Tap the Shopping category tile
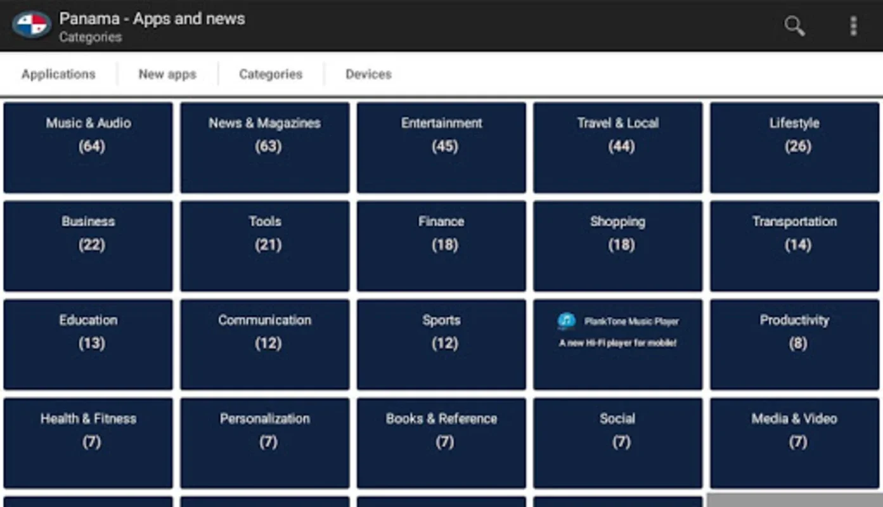The height and width of the screenshot is (507, 883). coord(617,246)
